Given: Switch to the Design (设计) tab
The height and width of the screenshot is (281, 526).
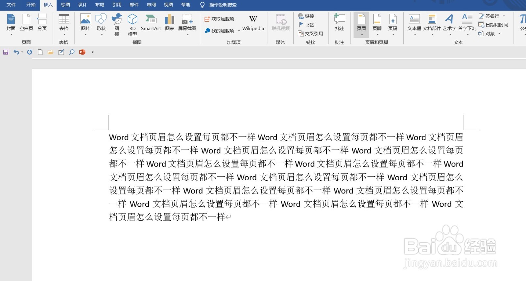Looking at the screenshot, I should (x=83, y=5).
